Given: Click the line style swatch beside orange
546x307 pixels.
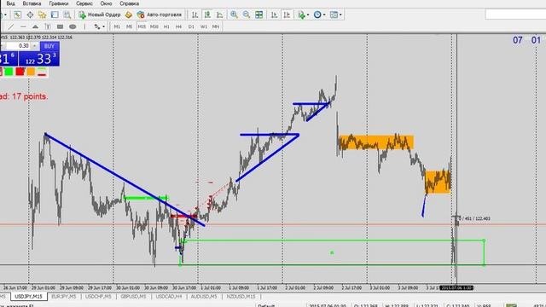Looking at the screenshot, I should [42, 72].
